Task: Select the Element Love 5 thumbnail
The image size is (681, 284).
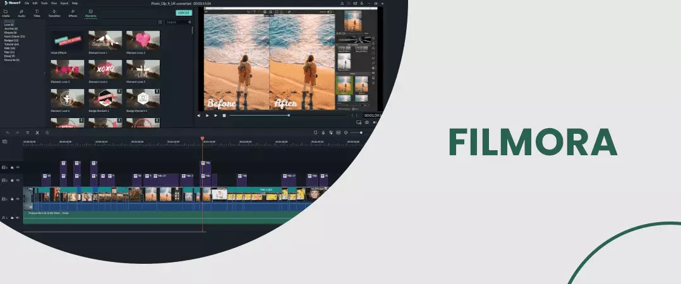Action: pyautogui.click(x=143, y=69)
